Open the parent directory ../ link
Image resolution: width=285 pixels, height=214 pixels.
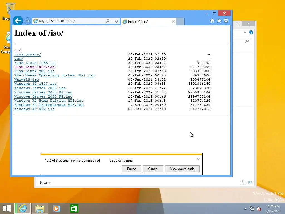18,50
